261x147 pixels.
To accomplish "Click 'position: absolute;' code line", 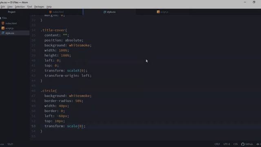I will click(64, 40).
